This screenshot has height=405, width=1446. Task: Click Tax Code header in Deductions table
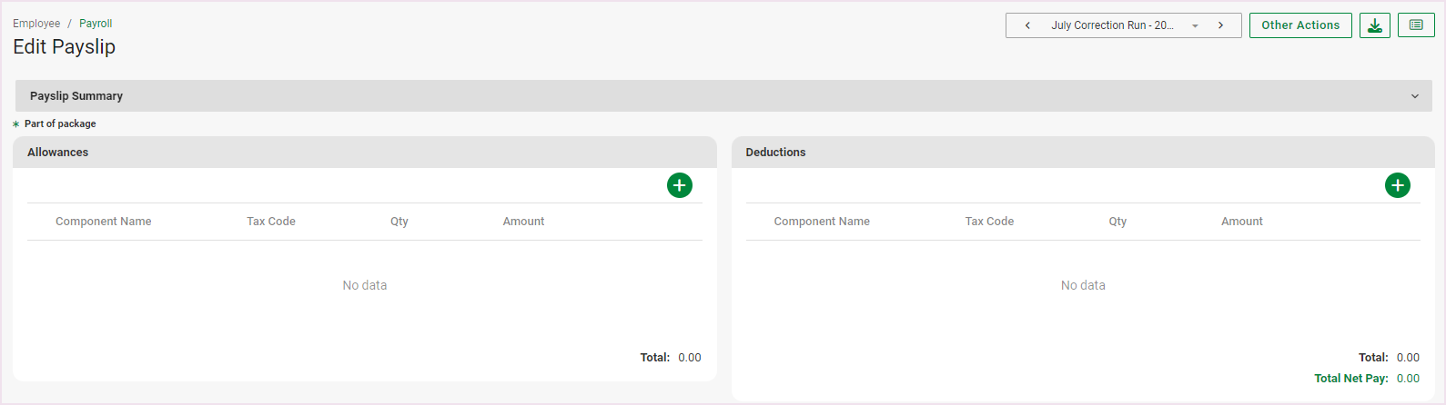989,222
